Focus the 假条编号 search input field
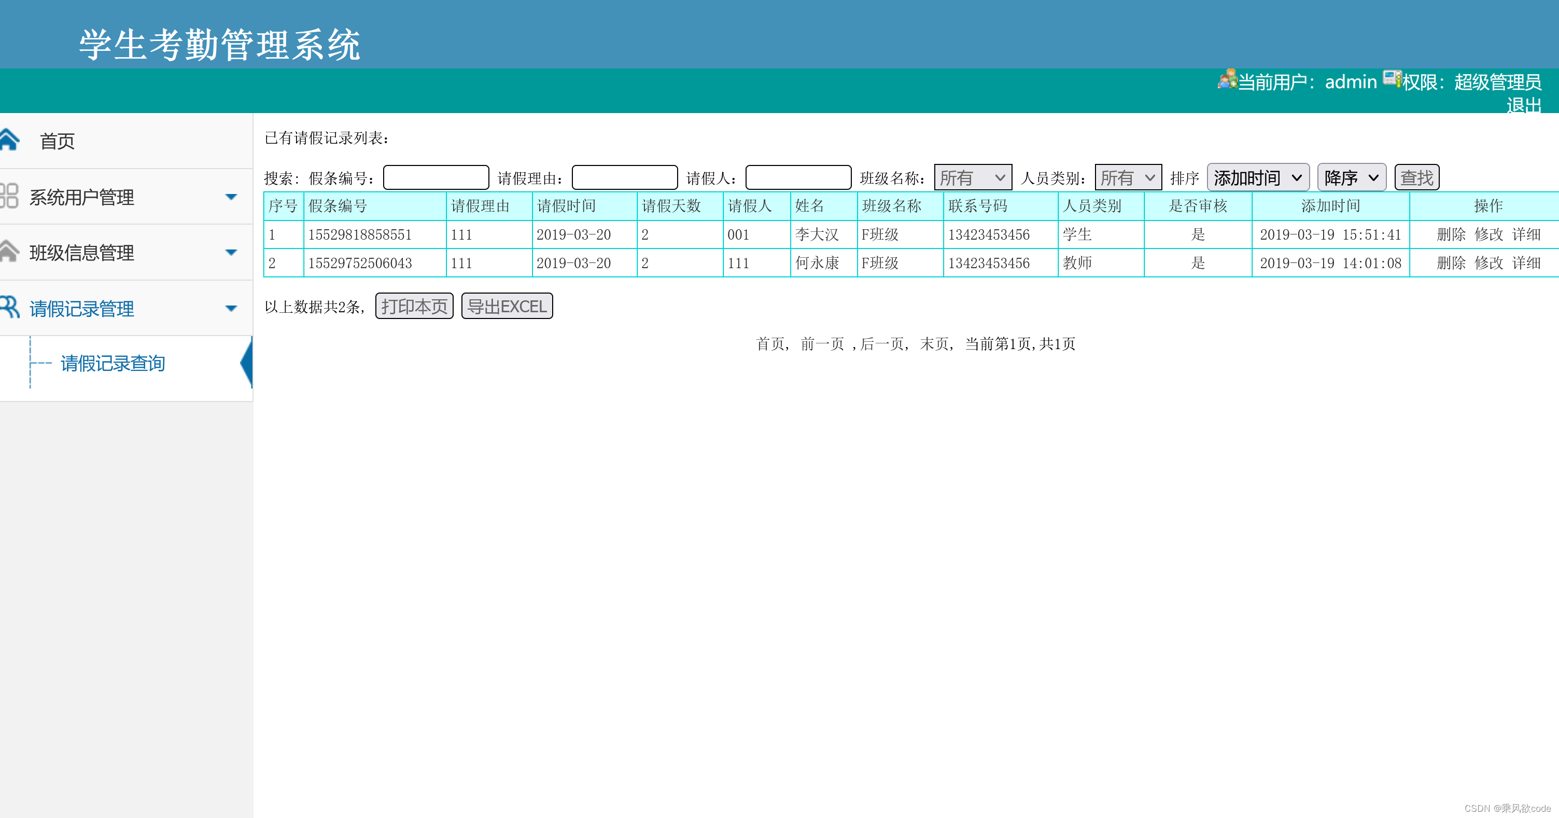Image resolution: width=1559 pixels, height=818 pixels. (436, 177)
